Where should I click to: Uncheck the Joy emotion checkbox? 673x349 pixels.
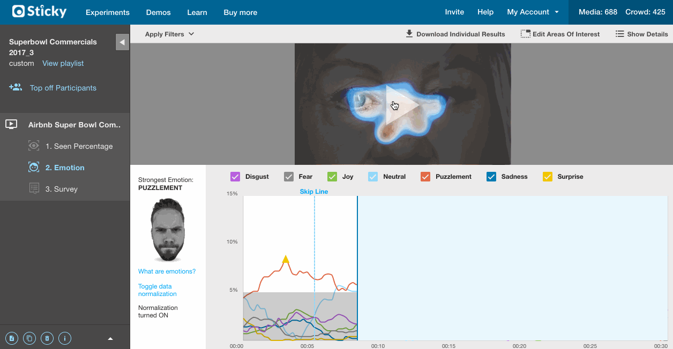[332, 177]
